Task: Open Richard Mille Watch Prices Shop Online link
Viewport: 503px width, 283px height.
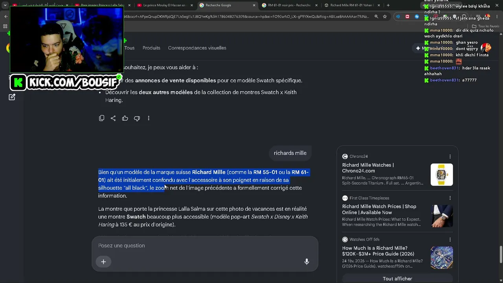Action: coord(379,209)
